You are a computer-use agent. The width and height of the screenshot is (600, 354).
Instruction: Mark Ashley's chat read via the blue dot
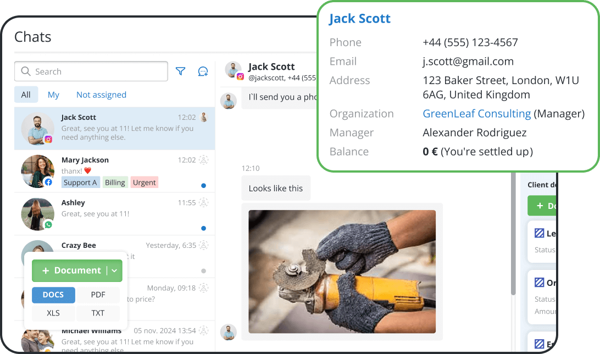pyautogui.click(x=203, y=229)
